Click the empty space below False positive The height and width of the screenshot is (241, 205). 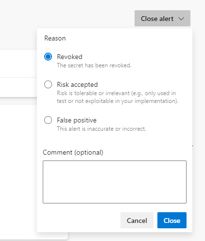click(115, 140)
